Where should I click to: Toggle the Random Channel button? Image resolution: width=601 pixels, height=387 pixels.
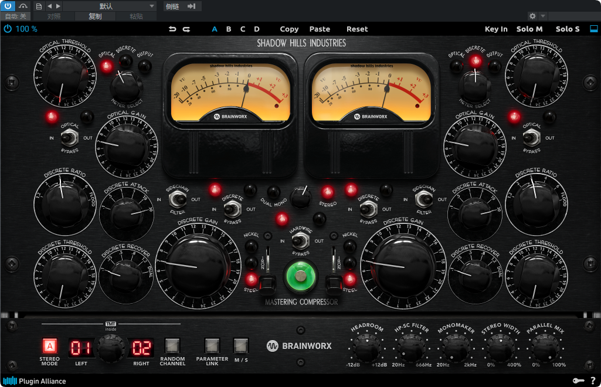(x=172, y=345)
